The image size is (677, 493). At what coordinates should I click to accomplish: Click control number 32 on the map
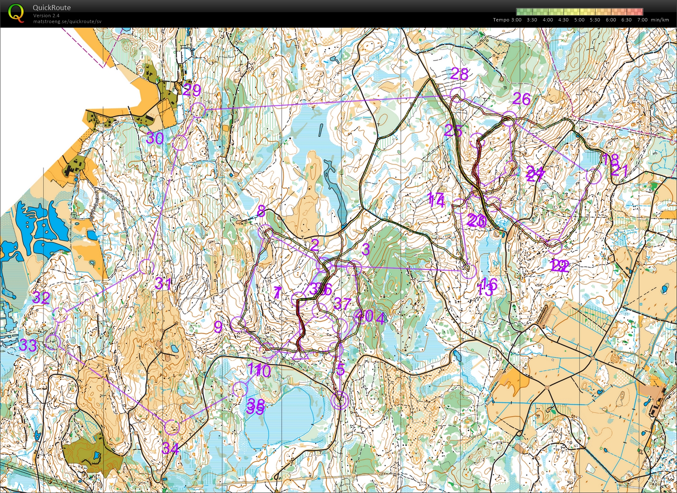(x=41, y=297)
